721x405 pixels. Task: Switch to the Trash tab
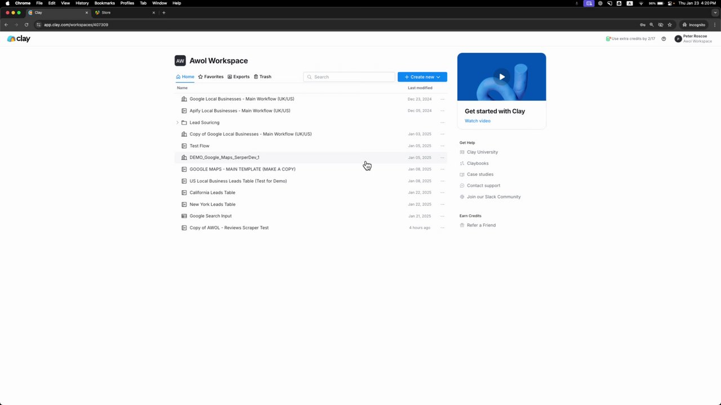[x=262, y=76]
